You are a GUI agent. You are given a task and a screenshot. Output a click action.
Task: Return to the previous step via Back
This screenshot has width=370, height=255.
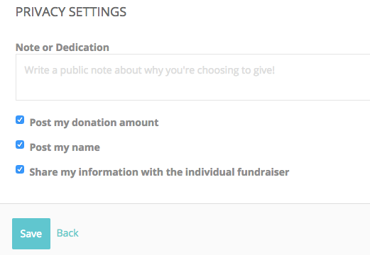pyautogui.click(x=67, y=233)
